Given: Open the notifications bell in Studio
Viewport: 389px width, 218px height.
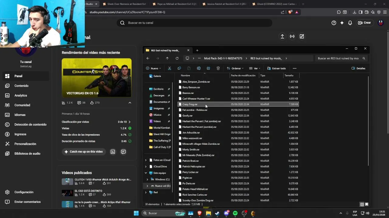Looking at the screenshot, I should 350,23.
